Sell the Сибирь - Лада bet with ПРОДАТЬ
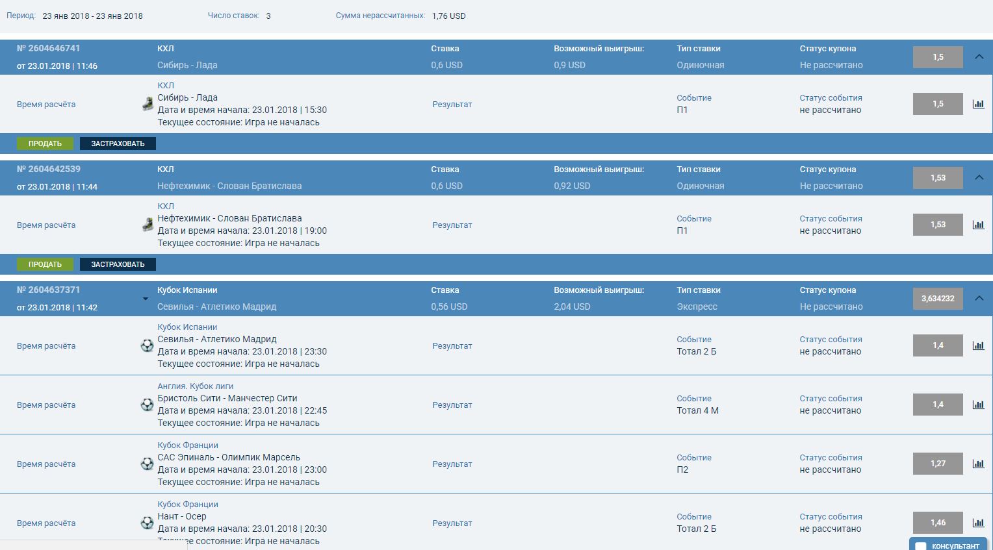This screenshot has width=993, height=550. pyautogui.click(x=45, y=144)
